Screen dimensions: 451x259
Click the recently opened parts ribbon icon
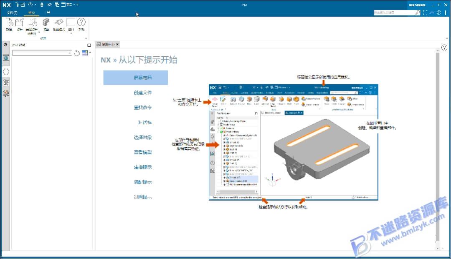point(32,23)
